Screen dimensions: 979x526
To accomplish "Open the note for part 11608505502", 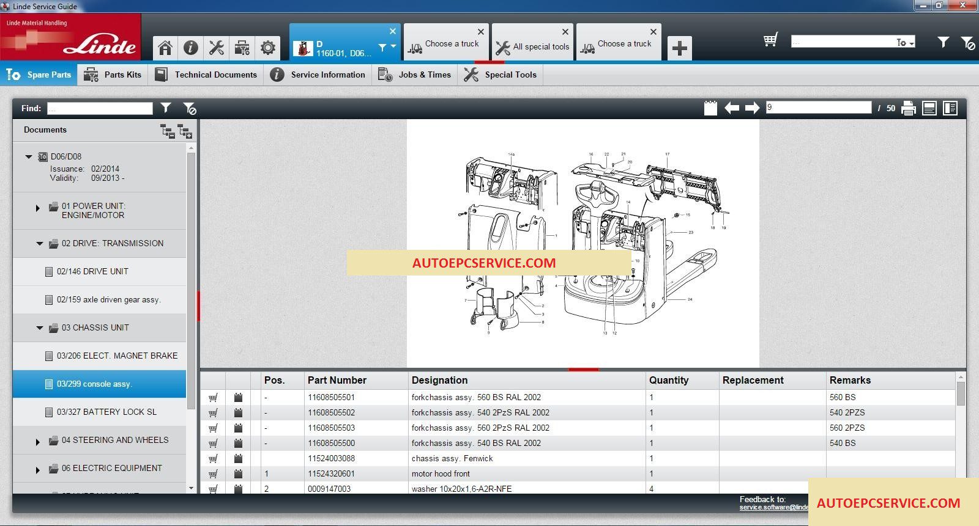I will 239,413.
